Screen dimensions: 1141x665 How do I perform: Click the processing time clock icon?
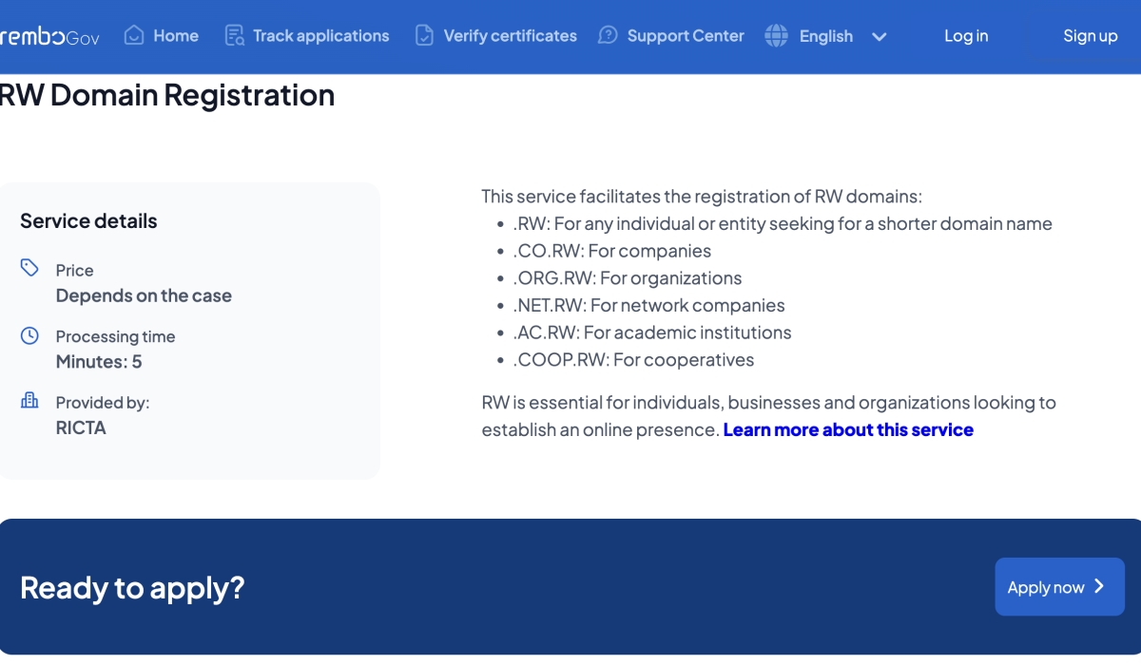tap(29, 335)
